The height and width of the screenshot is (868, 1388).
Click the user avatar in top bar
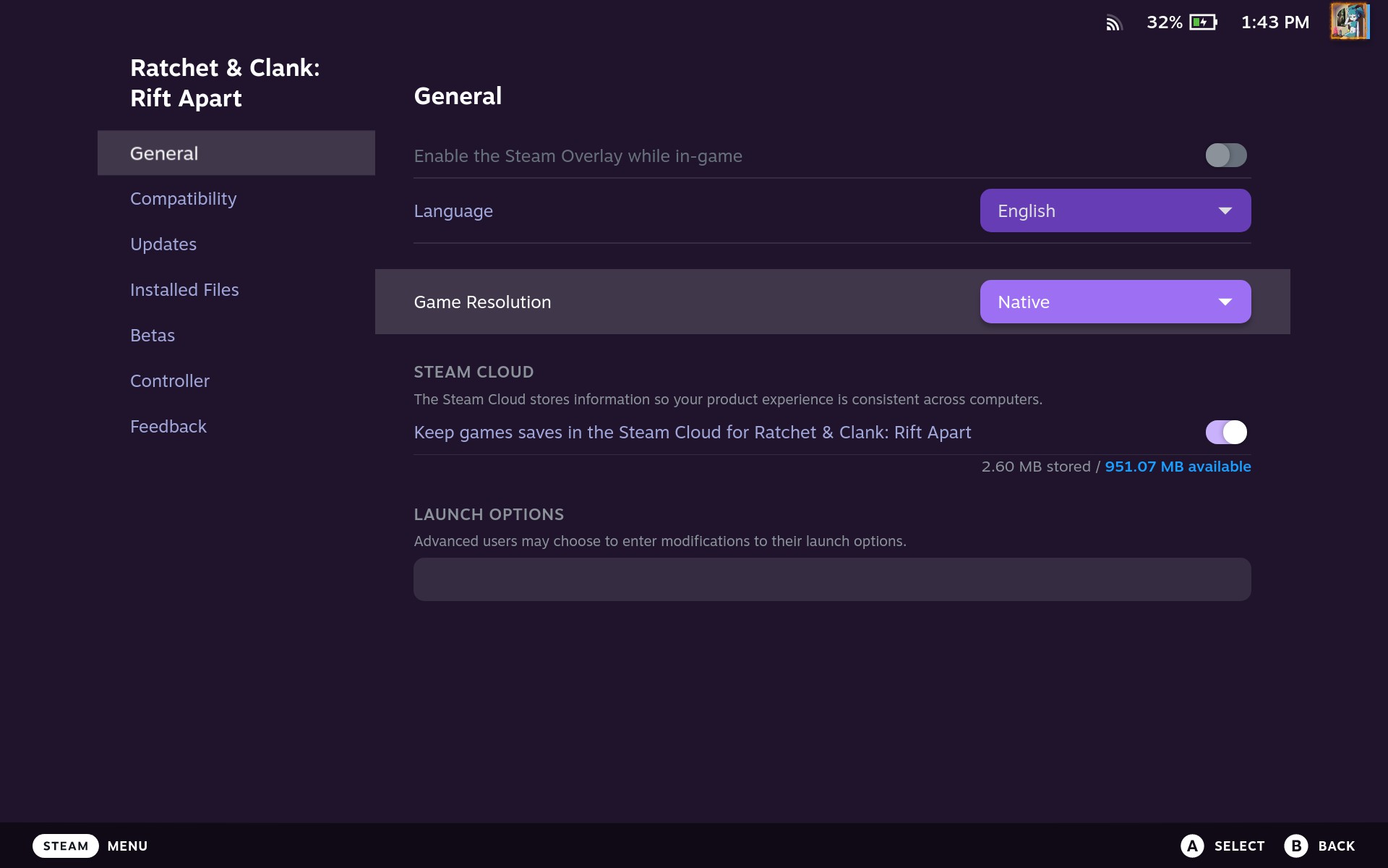1350,22
